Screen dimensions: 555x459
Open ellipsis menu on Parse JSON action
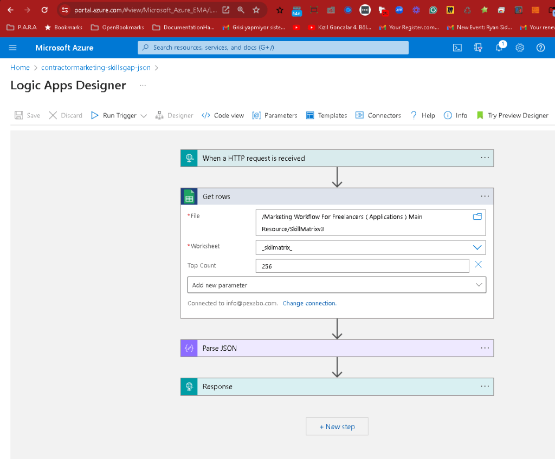485,348
